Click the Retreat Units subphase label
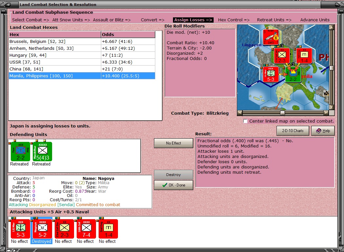344x252 pixels. 274,20
